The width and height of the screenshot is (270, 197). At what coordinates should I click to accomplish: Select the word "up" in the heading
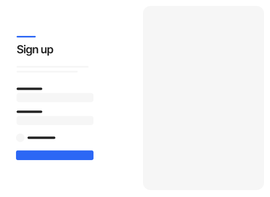[47, 50]
